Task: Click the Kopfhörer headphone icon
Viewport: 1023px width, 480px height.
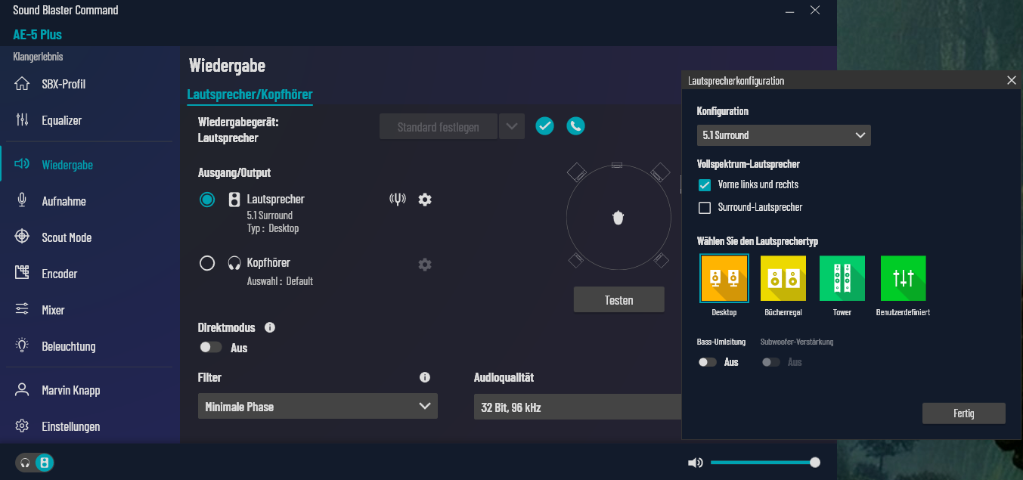Action: tap(234, 263)
